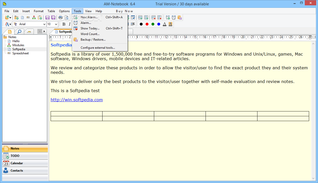Save the current note with the first floppy icon
318x183 pixels.
click(x=47, y=18)
